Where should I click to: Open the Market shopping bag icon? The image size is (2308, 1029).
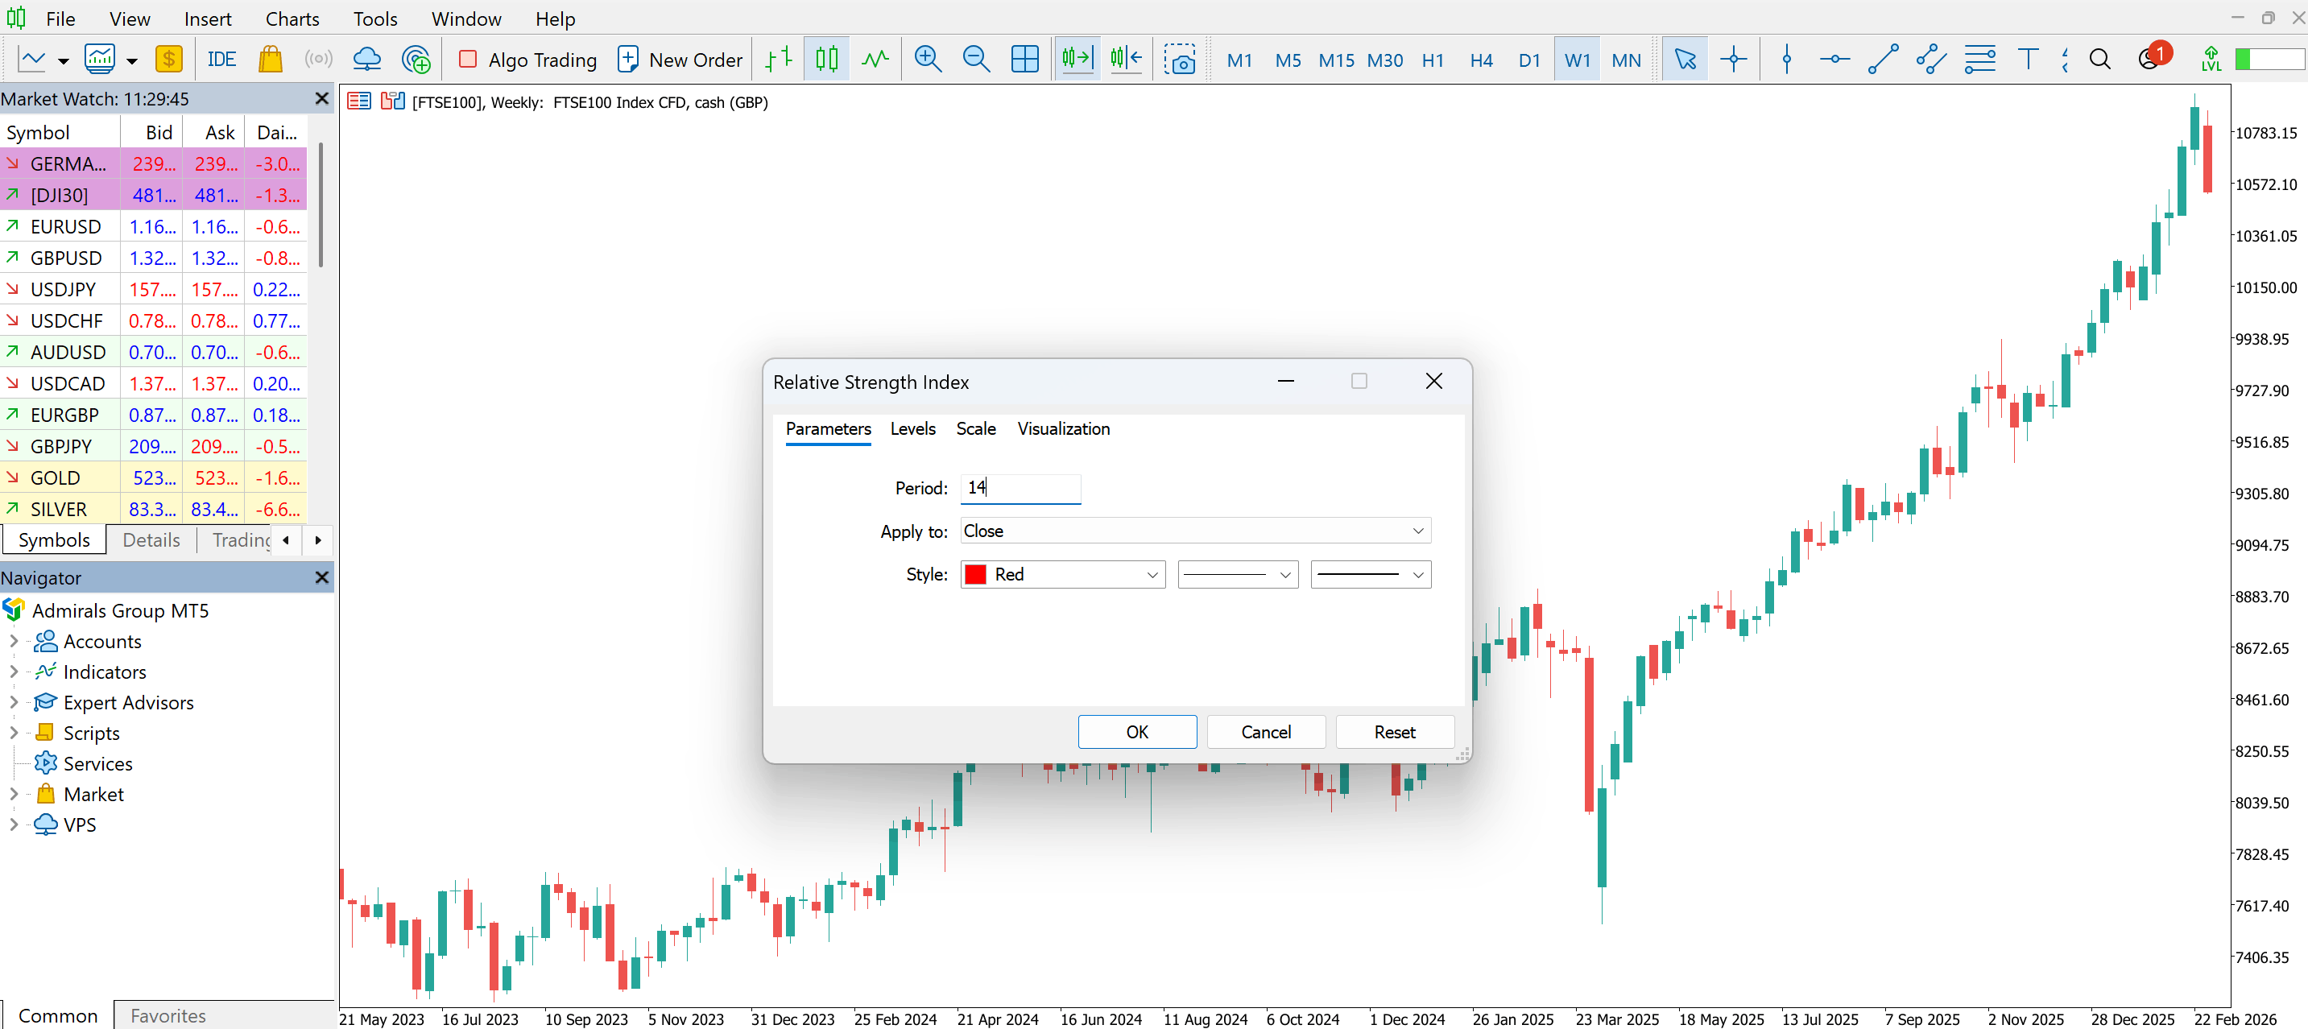point(271,60)
